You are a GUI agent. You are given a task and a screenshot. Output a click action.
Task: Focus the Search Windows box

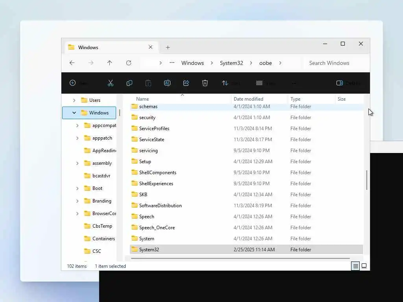click(x=336, y=63)
